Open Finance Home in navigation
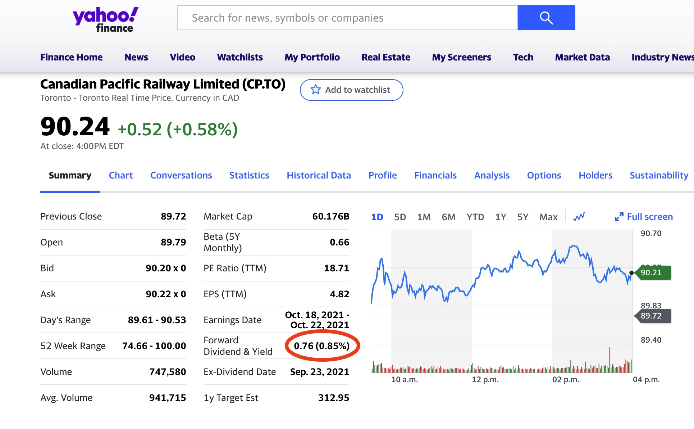Screen dimensions: 694x429 (x=71, y=57)
